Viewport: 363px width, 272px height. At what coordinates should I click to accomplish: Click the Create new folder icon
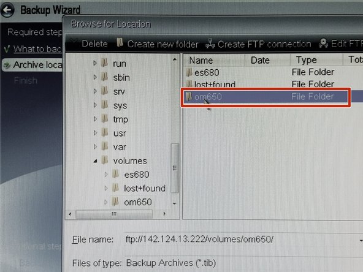pos(120,42)
